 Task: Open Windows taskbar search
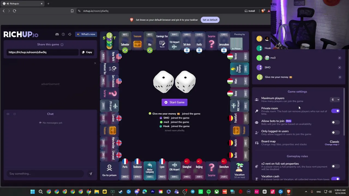(x=41, y=192)
